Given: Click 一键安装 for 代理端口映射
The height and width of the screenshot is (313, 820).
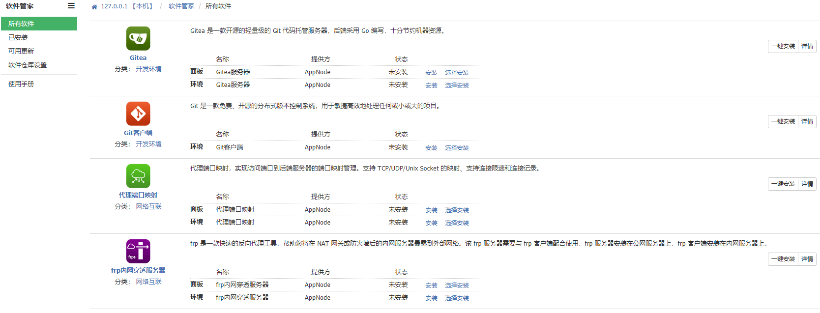Looking at the screenshot, I should 783,184.
